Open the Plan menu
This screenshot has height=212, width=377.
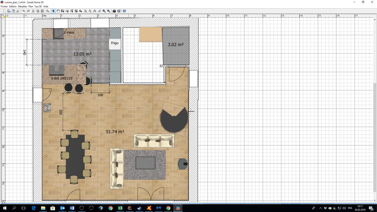[31, 6]
